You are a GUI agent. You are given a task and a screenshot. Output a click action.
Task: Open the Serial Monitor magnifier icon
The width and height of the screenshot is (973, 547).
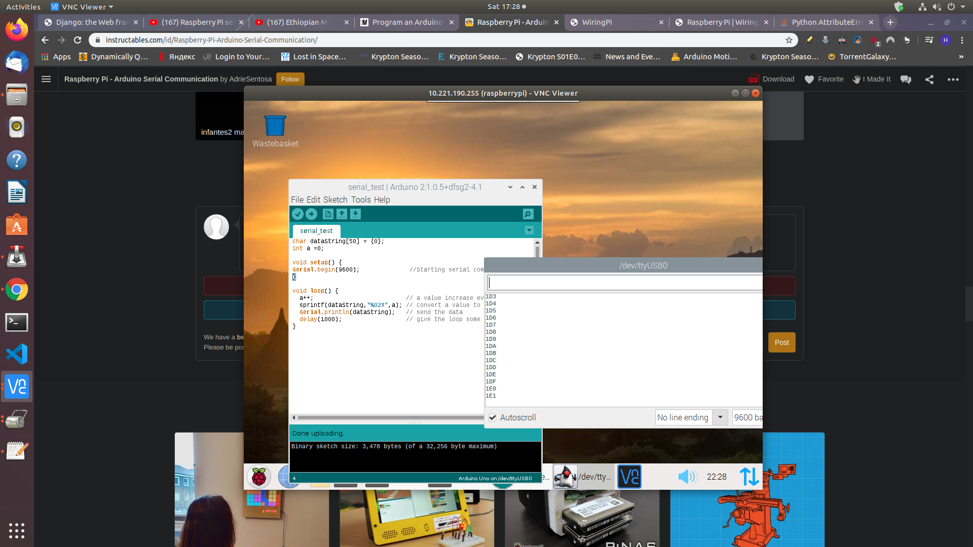(x=529, y=214)
